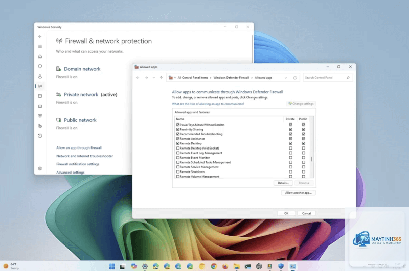Viewport: 409px width, 271px height.
Task: Check Remote Service Management Public box
Action: pos(303,167)
